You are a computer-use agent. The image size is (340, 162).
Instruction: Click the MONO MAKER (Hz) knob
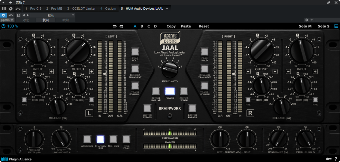(x=279, y=139)
